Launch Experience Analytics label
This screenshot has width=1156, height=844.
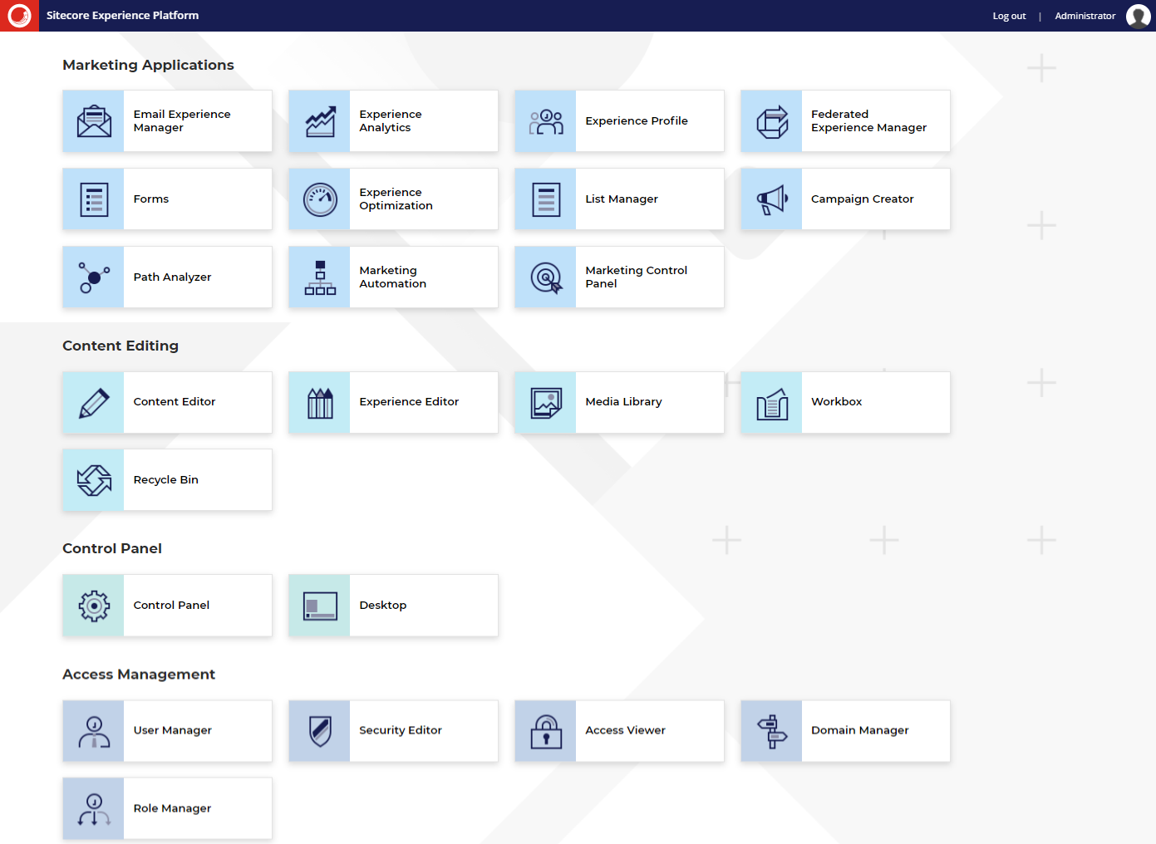tap(390, 121)
